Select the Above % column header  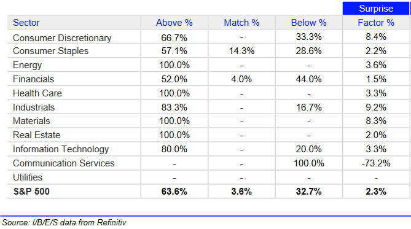(174, 23)
